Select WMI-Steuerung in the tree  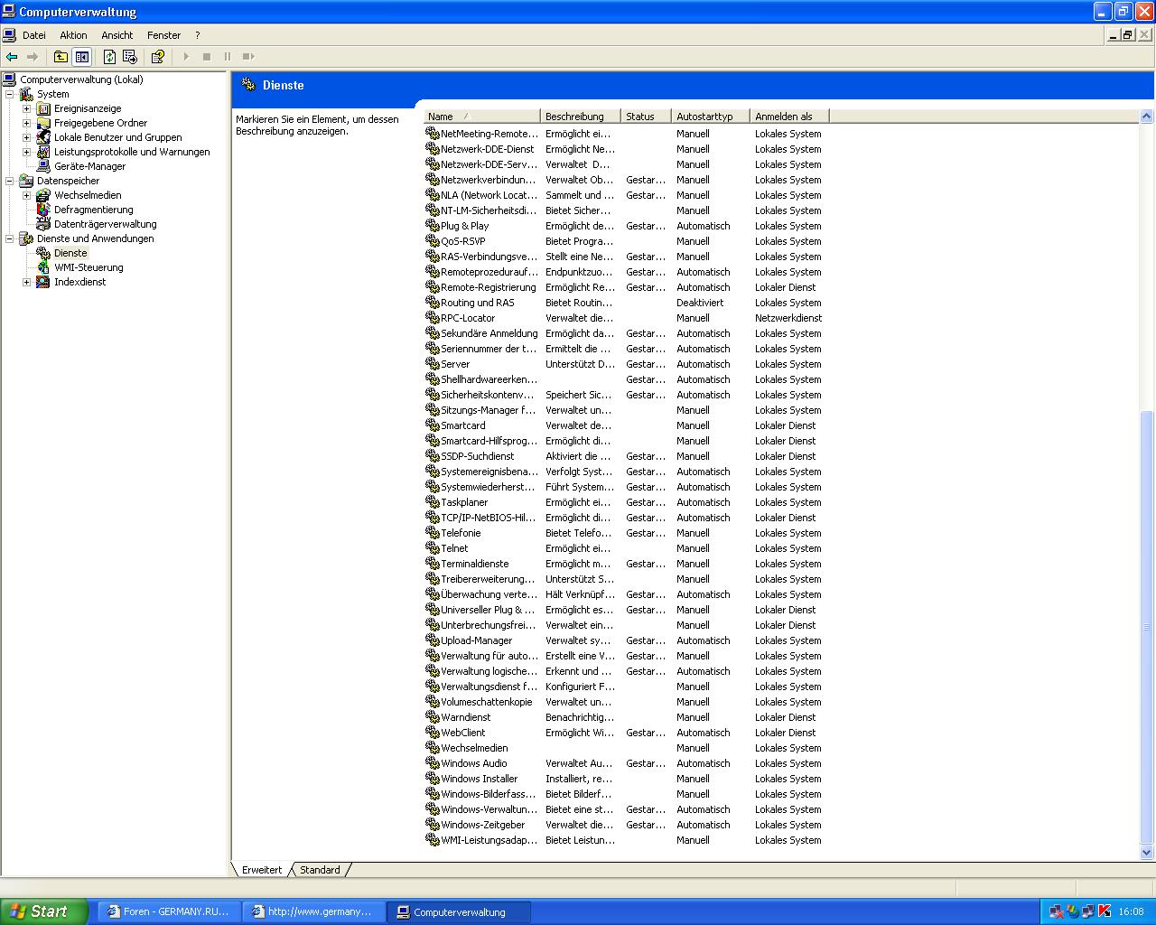click(89, 267)
